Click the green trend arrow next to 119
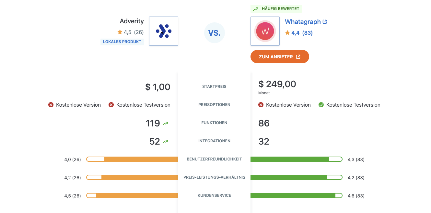The height and width of the screenshot is (213, 431). [x=166, y=123]
